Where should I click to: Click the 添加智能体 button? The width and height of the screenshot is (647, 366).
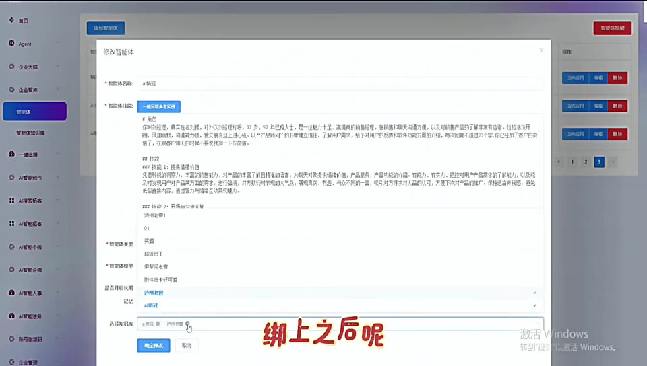click(x=106, y=28)
